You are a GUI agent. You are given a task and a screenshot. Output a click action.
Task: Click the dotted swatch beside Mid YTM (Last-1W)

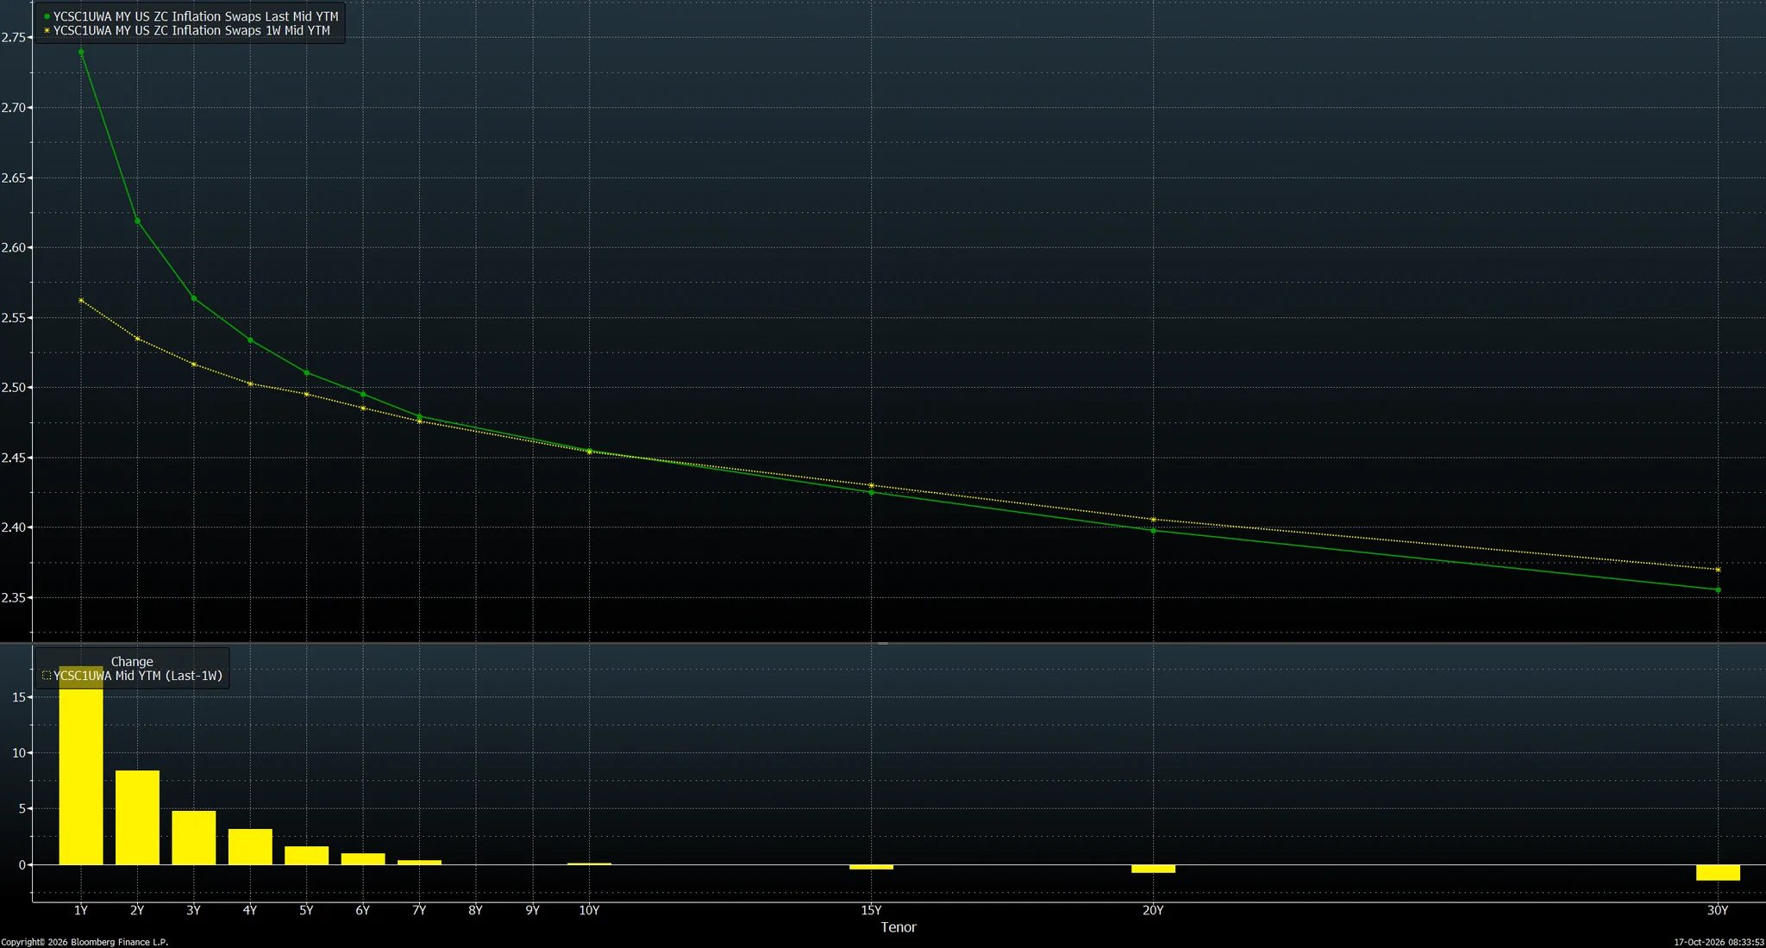(x=47, y=676)
